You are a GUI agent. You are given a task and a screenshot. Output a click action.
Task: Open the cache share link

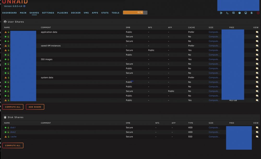tap(14, 137)
